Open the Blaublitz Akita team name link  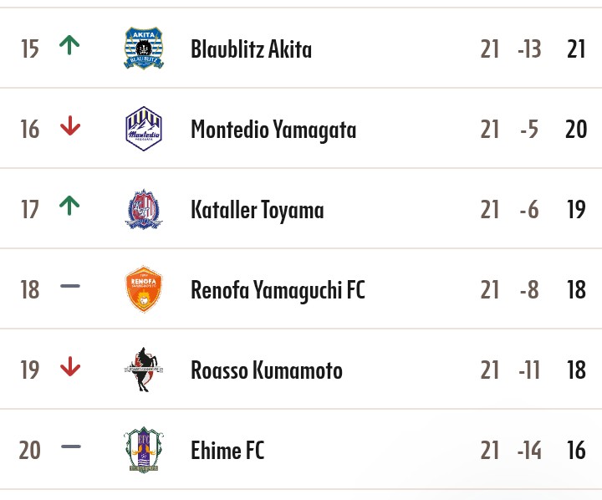(x=251, y=48)
